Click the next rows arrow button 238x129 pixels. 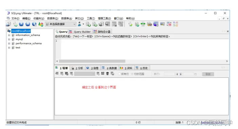[x=181, y=74]
